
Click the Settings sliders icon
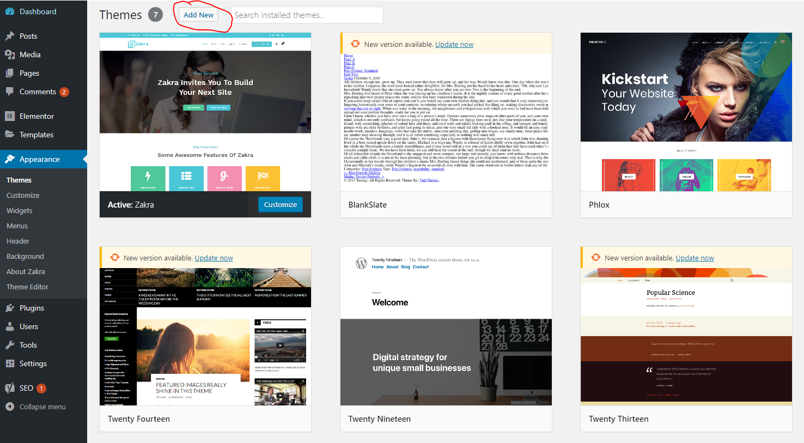[x=10, y=363]
